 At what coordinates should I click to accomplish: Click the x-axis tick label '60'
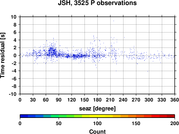click(x=46, y=100)
